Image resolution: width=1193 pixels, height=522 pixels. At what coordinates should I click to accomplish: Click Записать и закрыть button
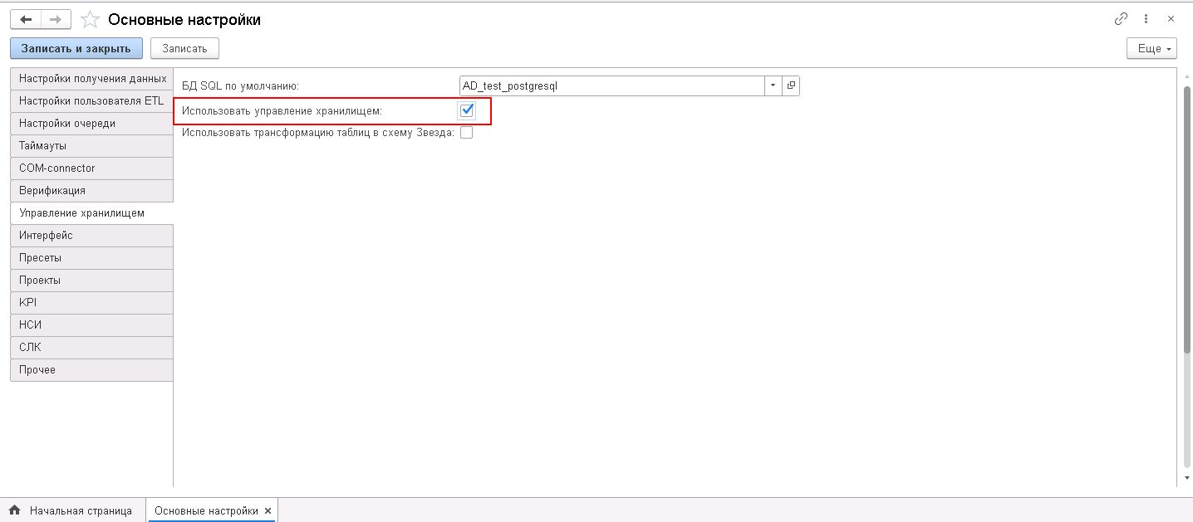76,49
